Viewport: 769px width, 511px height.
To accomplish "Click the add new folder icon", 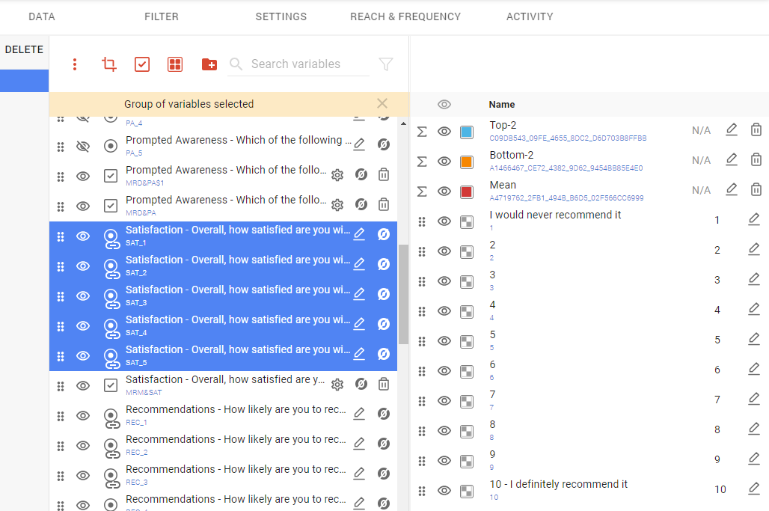I will 209,64.
